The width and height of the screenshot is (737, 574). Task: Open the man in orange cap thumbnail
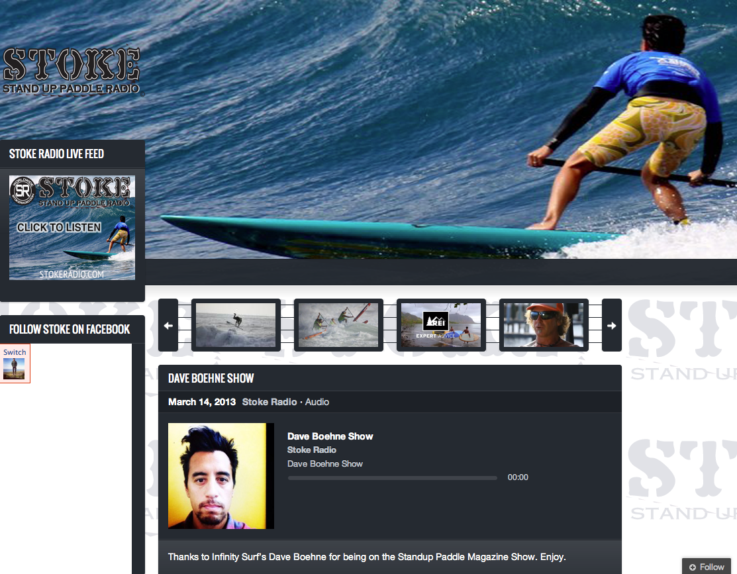[544, 325]
